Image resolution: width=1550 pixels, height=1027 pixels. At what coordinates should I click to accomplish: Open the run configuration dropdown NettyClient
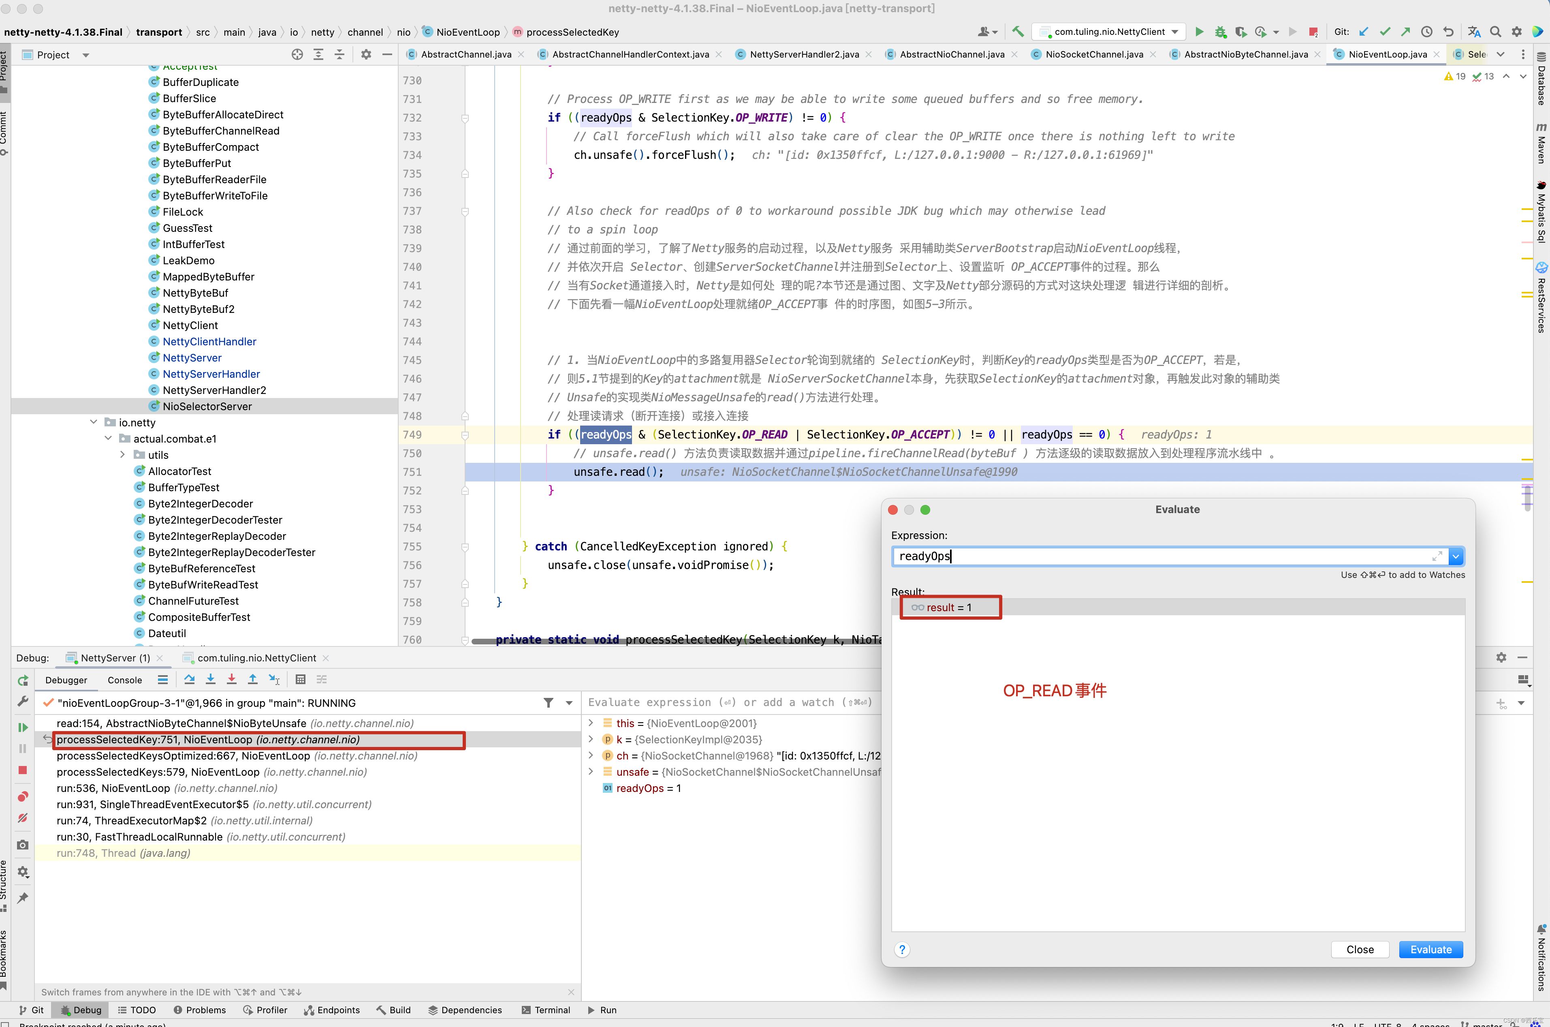point(1110,32)
